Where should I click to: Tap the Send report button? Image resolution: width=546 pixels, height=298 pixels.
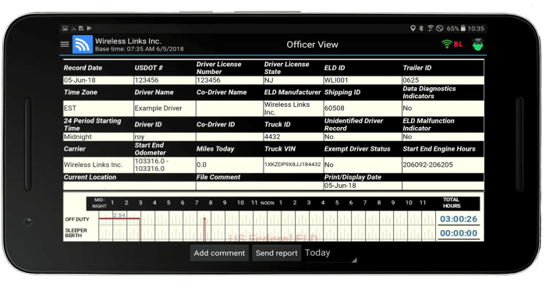coord(276,253)
